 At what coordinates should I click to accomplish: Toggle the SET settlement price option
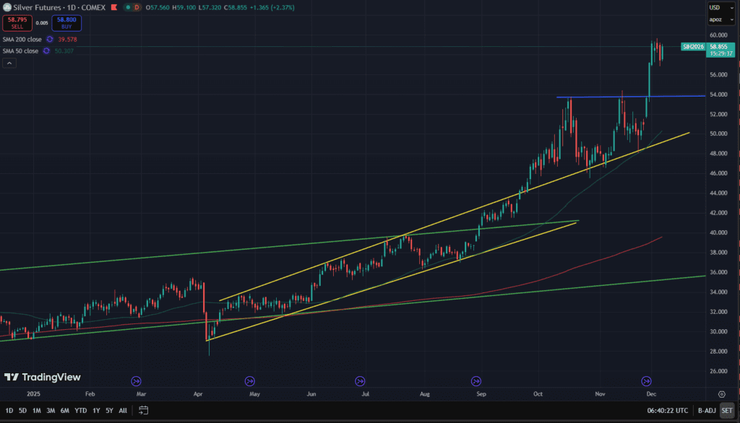[x=726, y=411]
